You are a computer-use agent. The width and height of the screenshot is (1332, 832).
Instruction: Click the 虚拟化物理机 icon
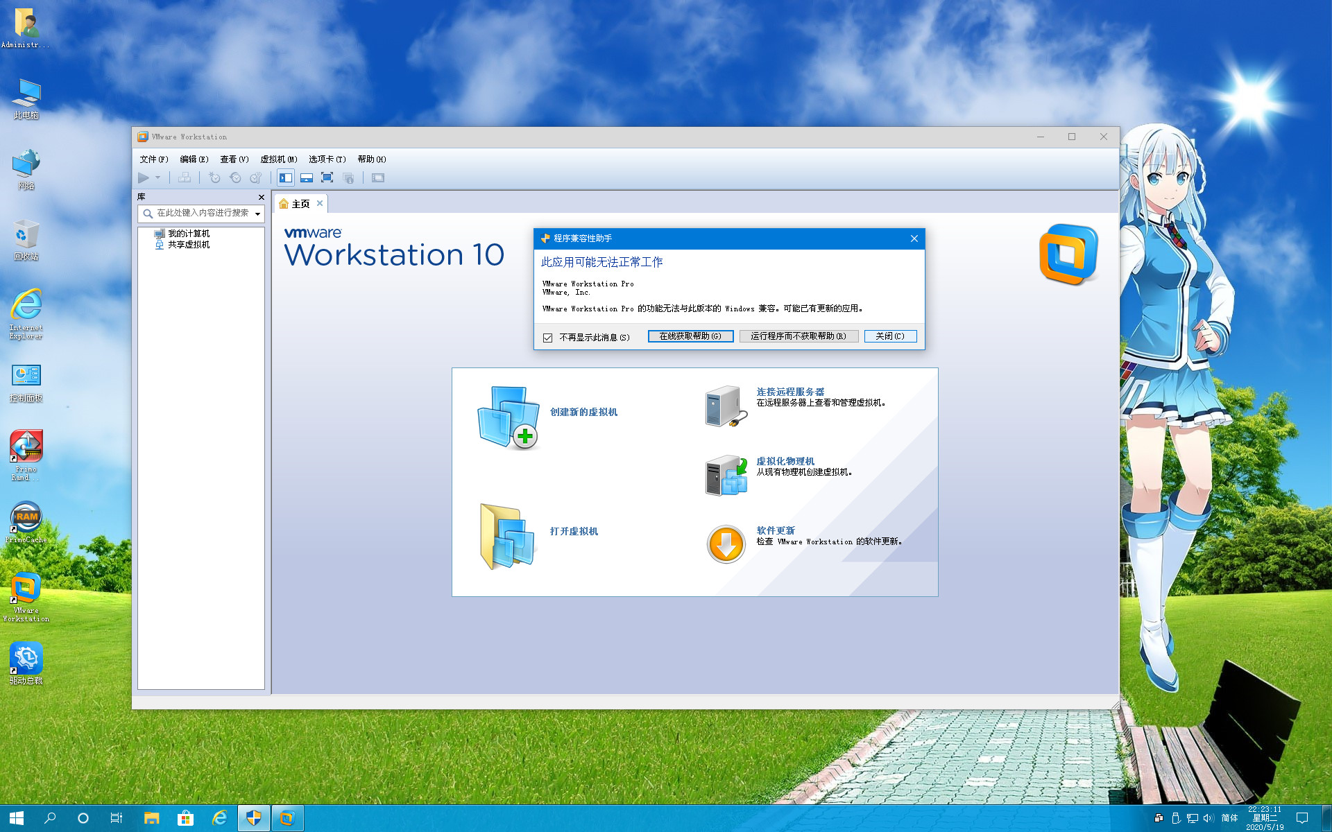pos(726,476)
